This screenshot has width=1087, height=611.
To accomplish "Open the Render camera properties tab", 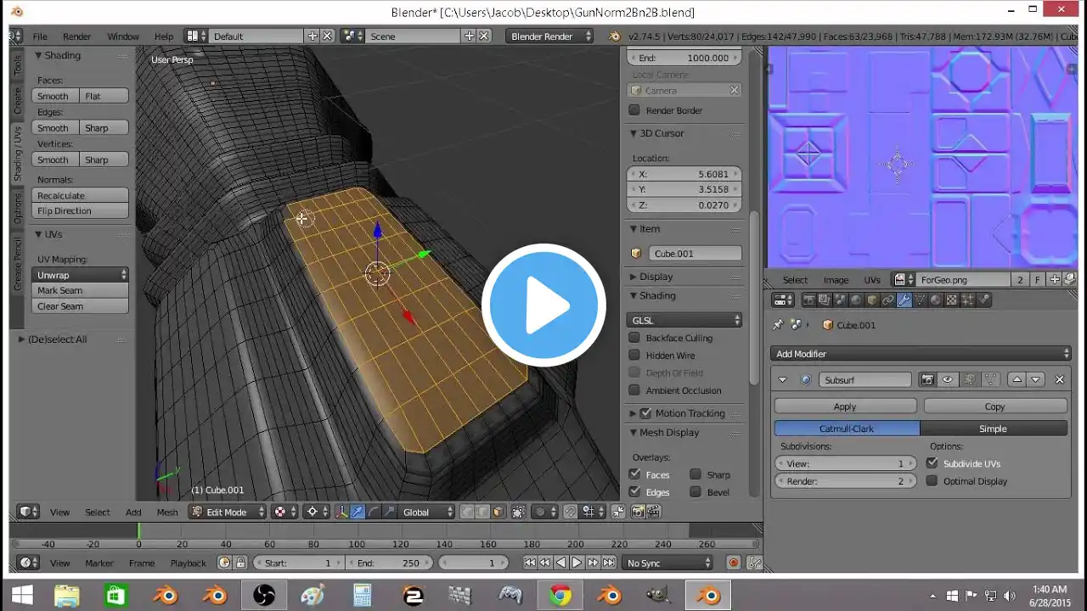I will [x=809, y=300].
